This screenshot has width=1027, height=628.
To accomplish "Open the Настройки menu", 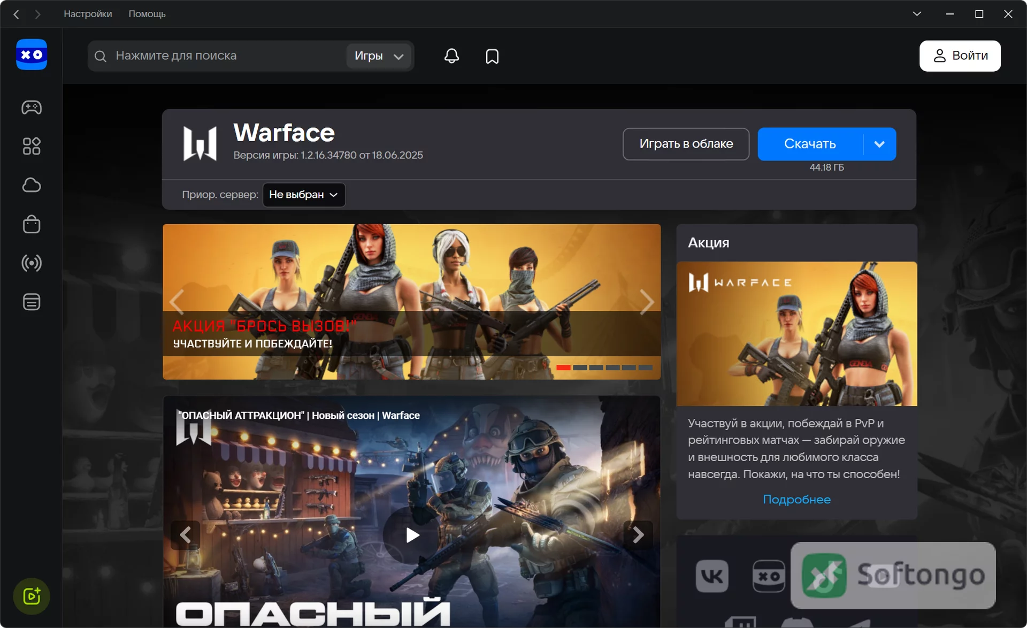I will 88,14.
